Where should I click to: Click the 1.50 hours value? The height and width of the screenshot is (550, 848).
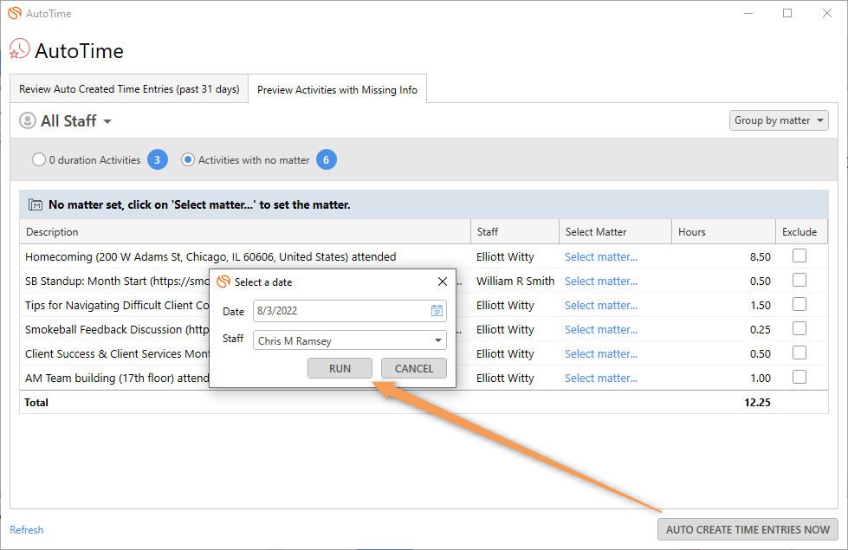760,306
